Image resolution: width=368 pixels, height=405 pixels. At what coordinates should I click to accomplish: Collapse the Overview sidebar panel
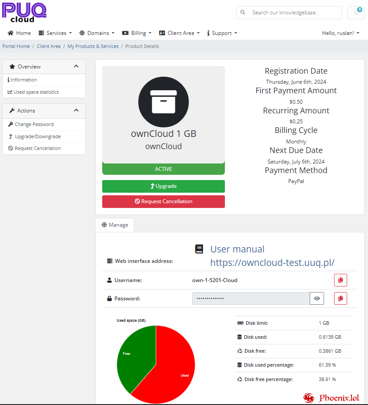pos(76,67)
